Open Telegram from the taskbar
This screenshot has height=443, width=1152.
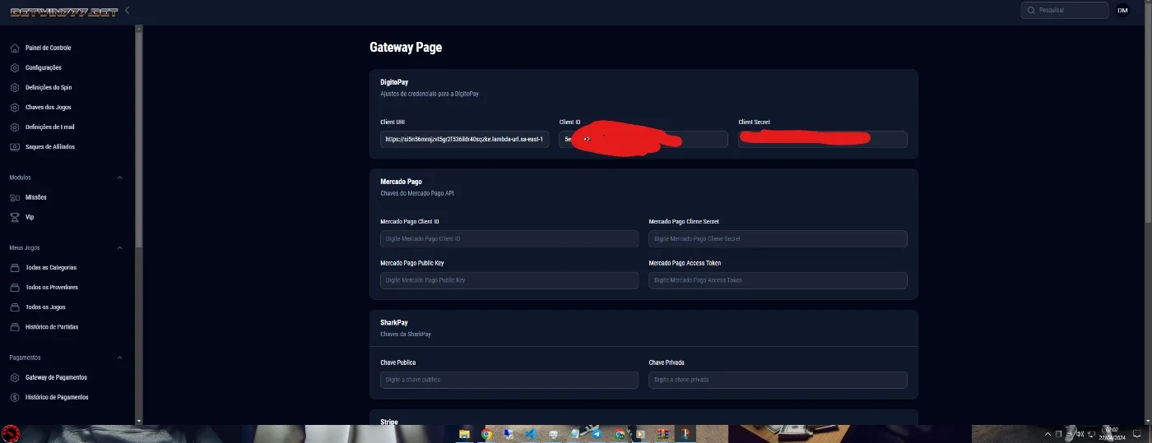pyautogui.click(x=597, y=434)
